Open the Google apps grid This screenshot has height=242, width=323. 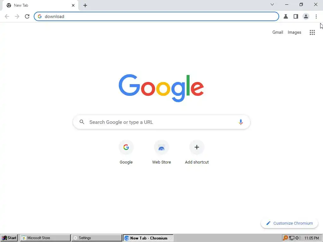click(x=312, y=32)
